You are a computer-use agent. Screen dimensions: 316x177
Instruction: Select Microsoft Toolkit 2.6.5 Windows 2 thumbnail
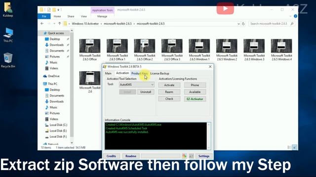pyautogui.click(x=227, y=50)
